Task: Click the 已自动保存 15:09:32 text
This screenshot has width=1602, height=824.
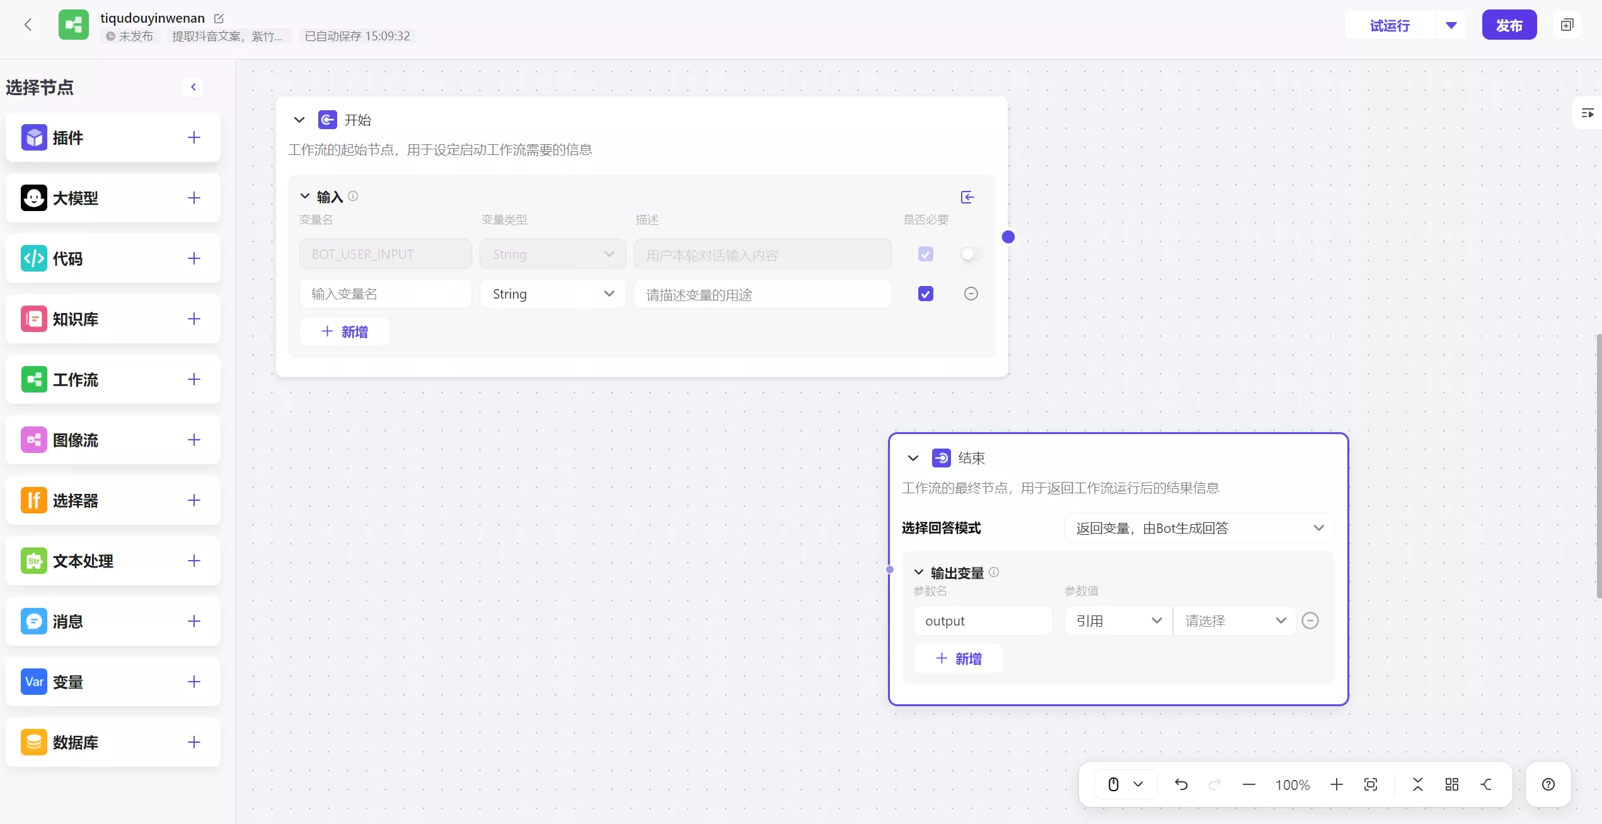Action: pyautogui.click(x=357, y=36)
